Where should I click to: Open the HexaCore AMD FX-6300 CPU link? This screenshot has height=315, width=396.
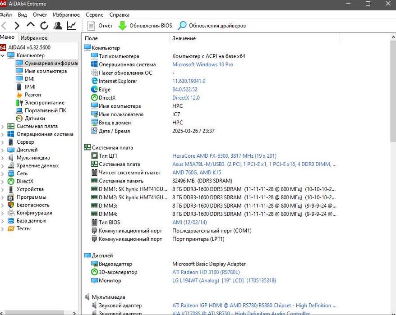(x=224, y=156)
